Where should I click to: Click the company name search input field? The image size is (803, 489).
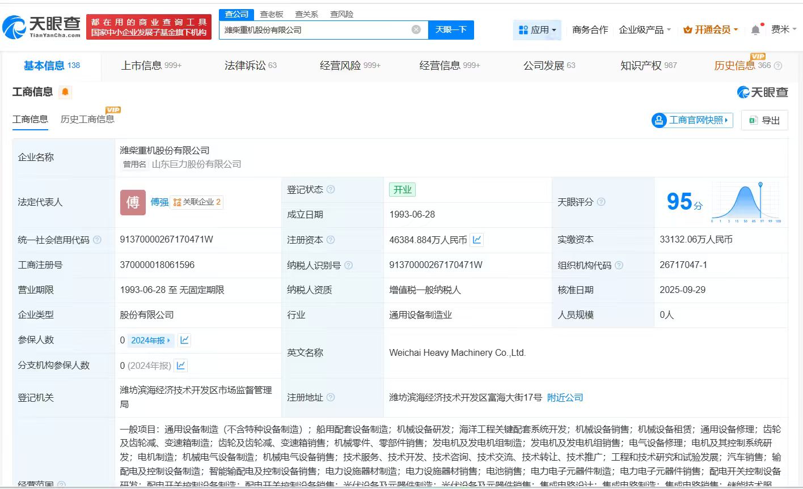click(x=315, y=30)
